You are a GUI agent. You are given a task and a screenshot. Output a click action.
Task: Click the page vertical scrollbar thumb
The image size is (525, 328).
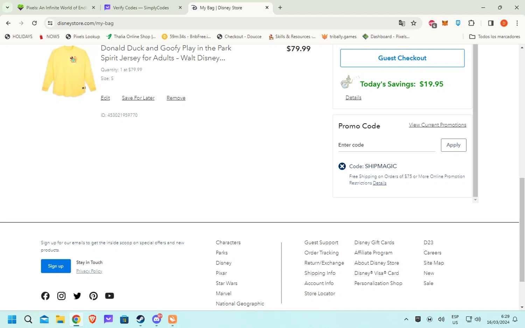[522, 229]
